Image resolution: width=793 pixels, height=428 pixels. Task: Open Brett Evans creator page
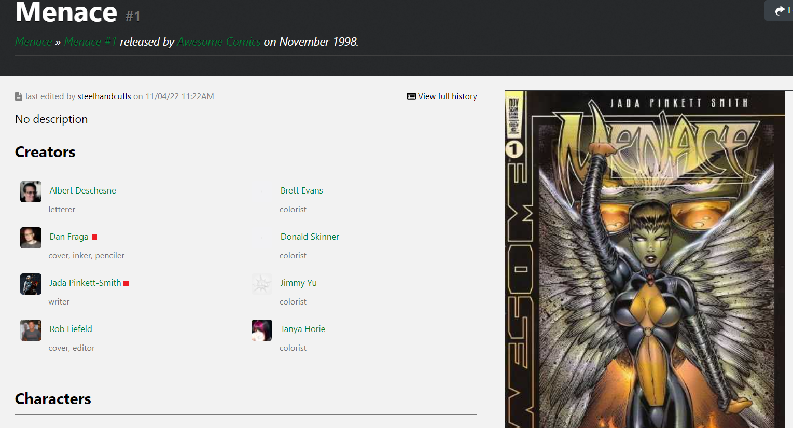302,190
